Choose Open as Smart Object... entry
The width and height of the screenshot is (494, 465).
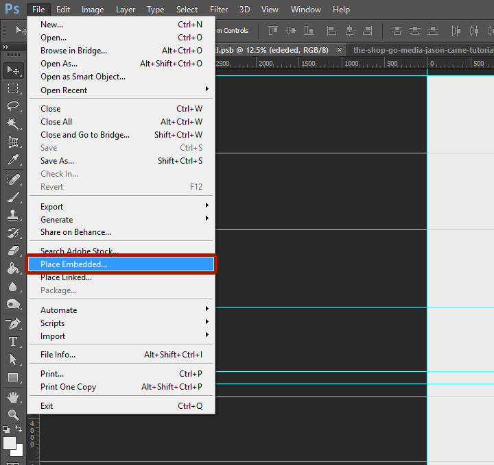point(121,77)
